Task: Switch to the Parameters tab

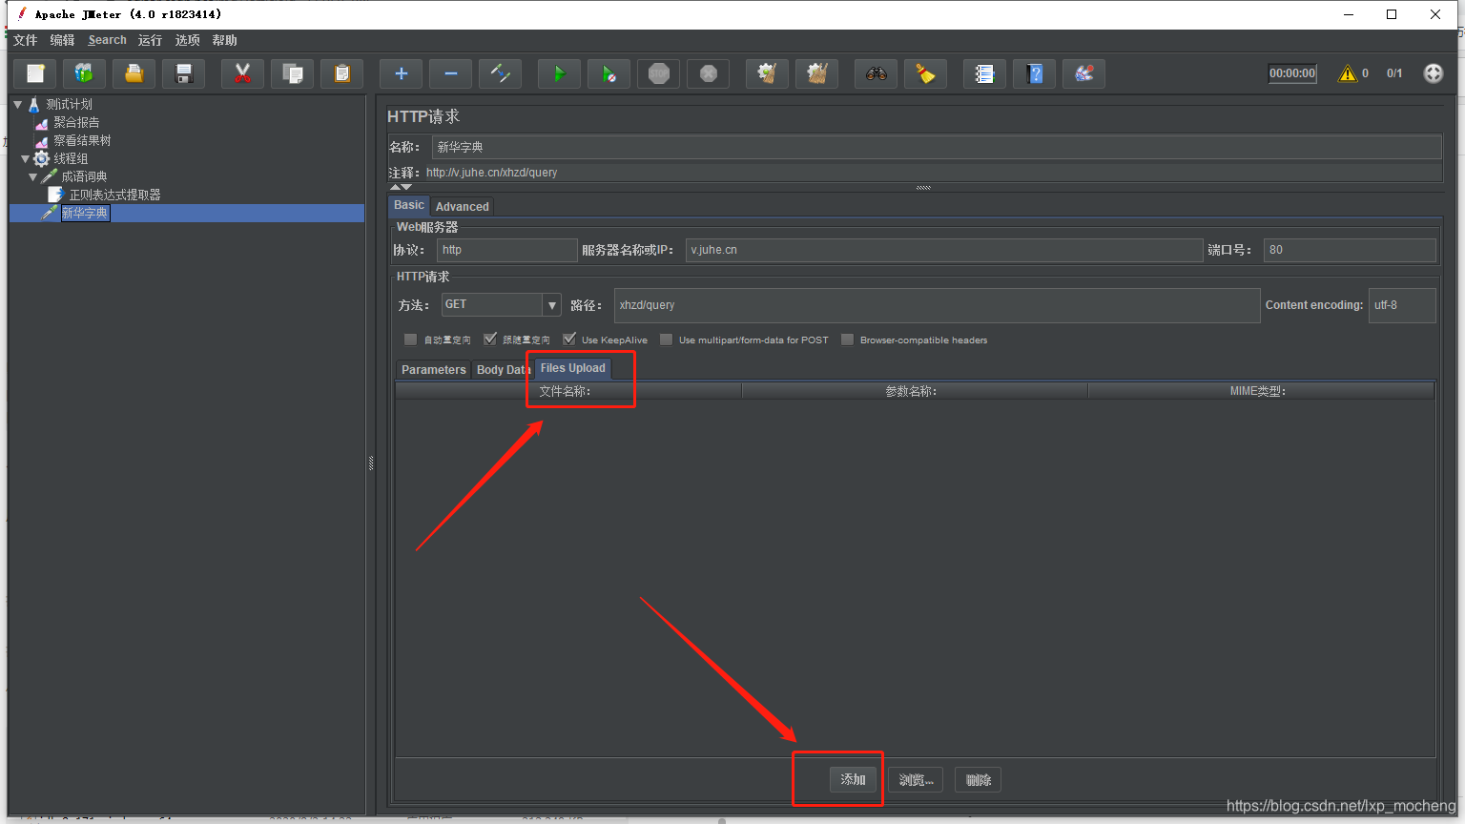Action: click(x=433, y=370)
